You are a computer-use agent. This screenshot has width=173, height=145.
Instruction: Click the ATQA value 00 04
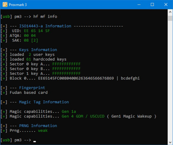coord(30,35)
